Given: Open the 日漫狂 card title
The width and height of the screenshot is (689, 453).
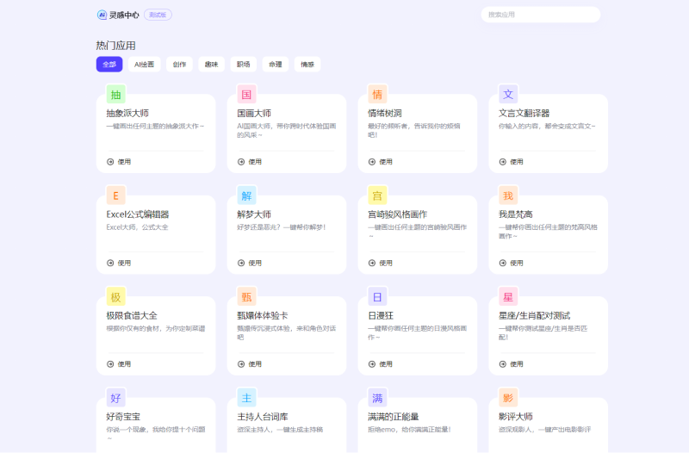Looking at the screenshot, I should point(381,315).
